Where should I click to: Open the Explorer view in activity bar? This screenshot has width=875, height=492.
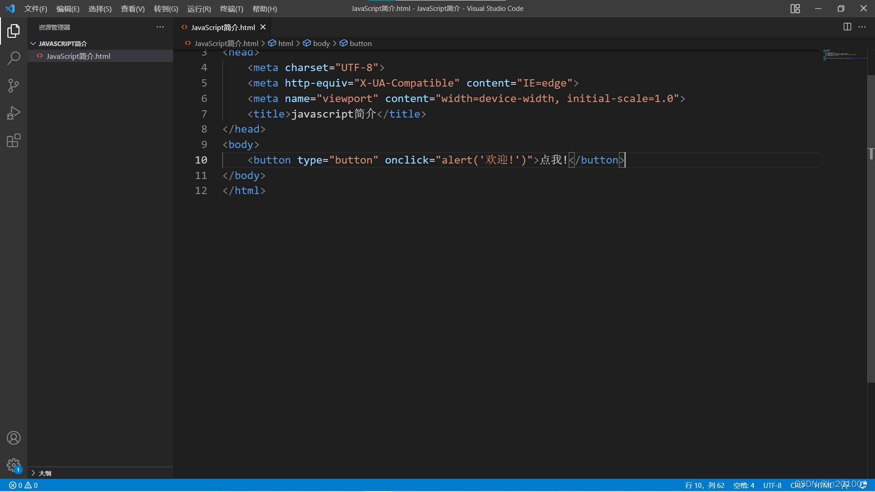point(14,31)
